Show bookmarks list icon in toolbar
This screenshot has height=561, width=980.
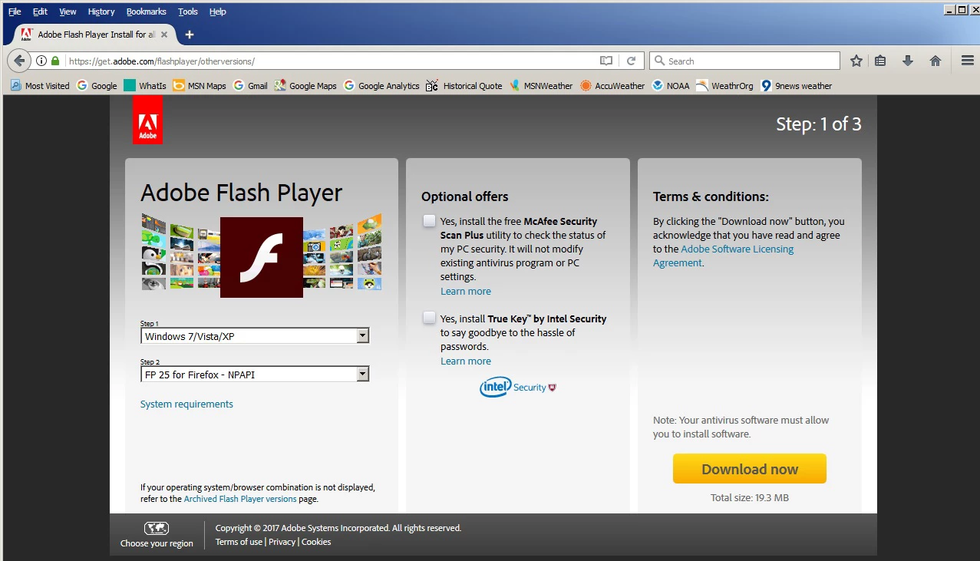pos(881,61)
